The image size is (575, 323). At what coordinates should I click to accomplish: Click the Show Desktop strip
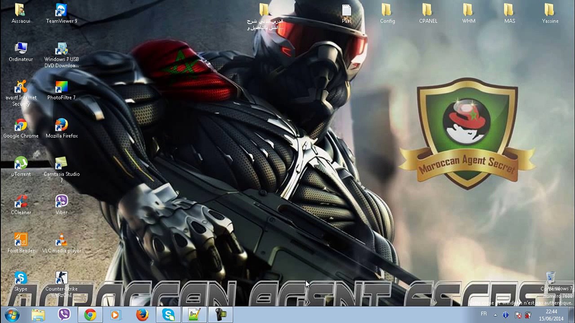[571, 315]
